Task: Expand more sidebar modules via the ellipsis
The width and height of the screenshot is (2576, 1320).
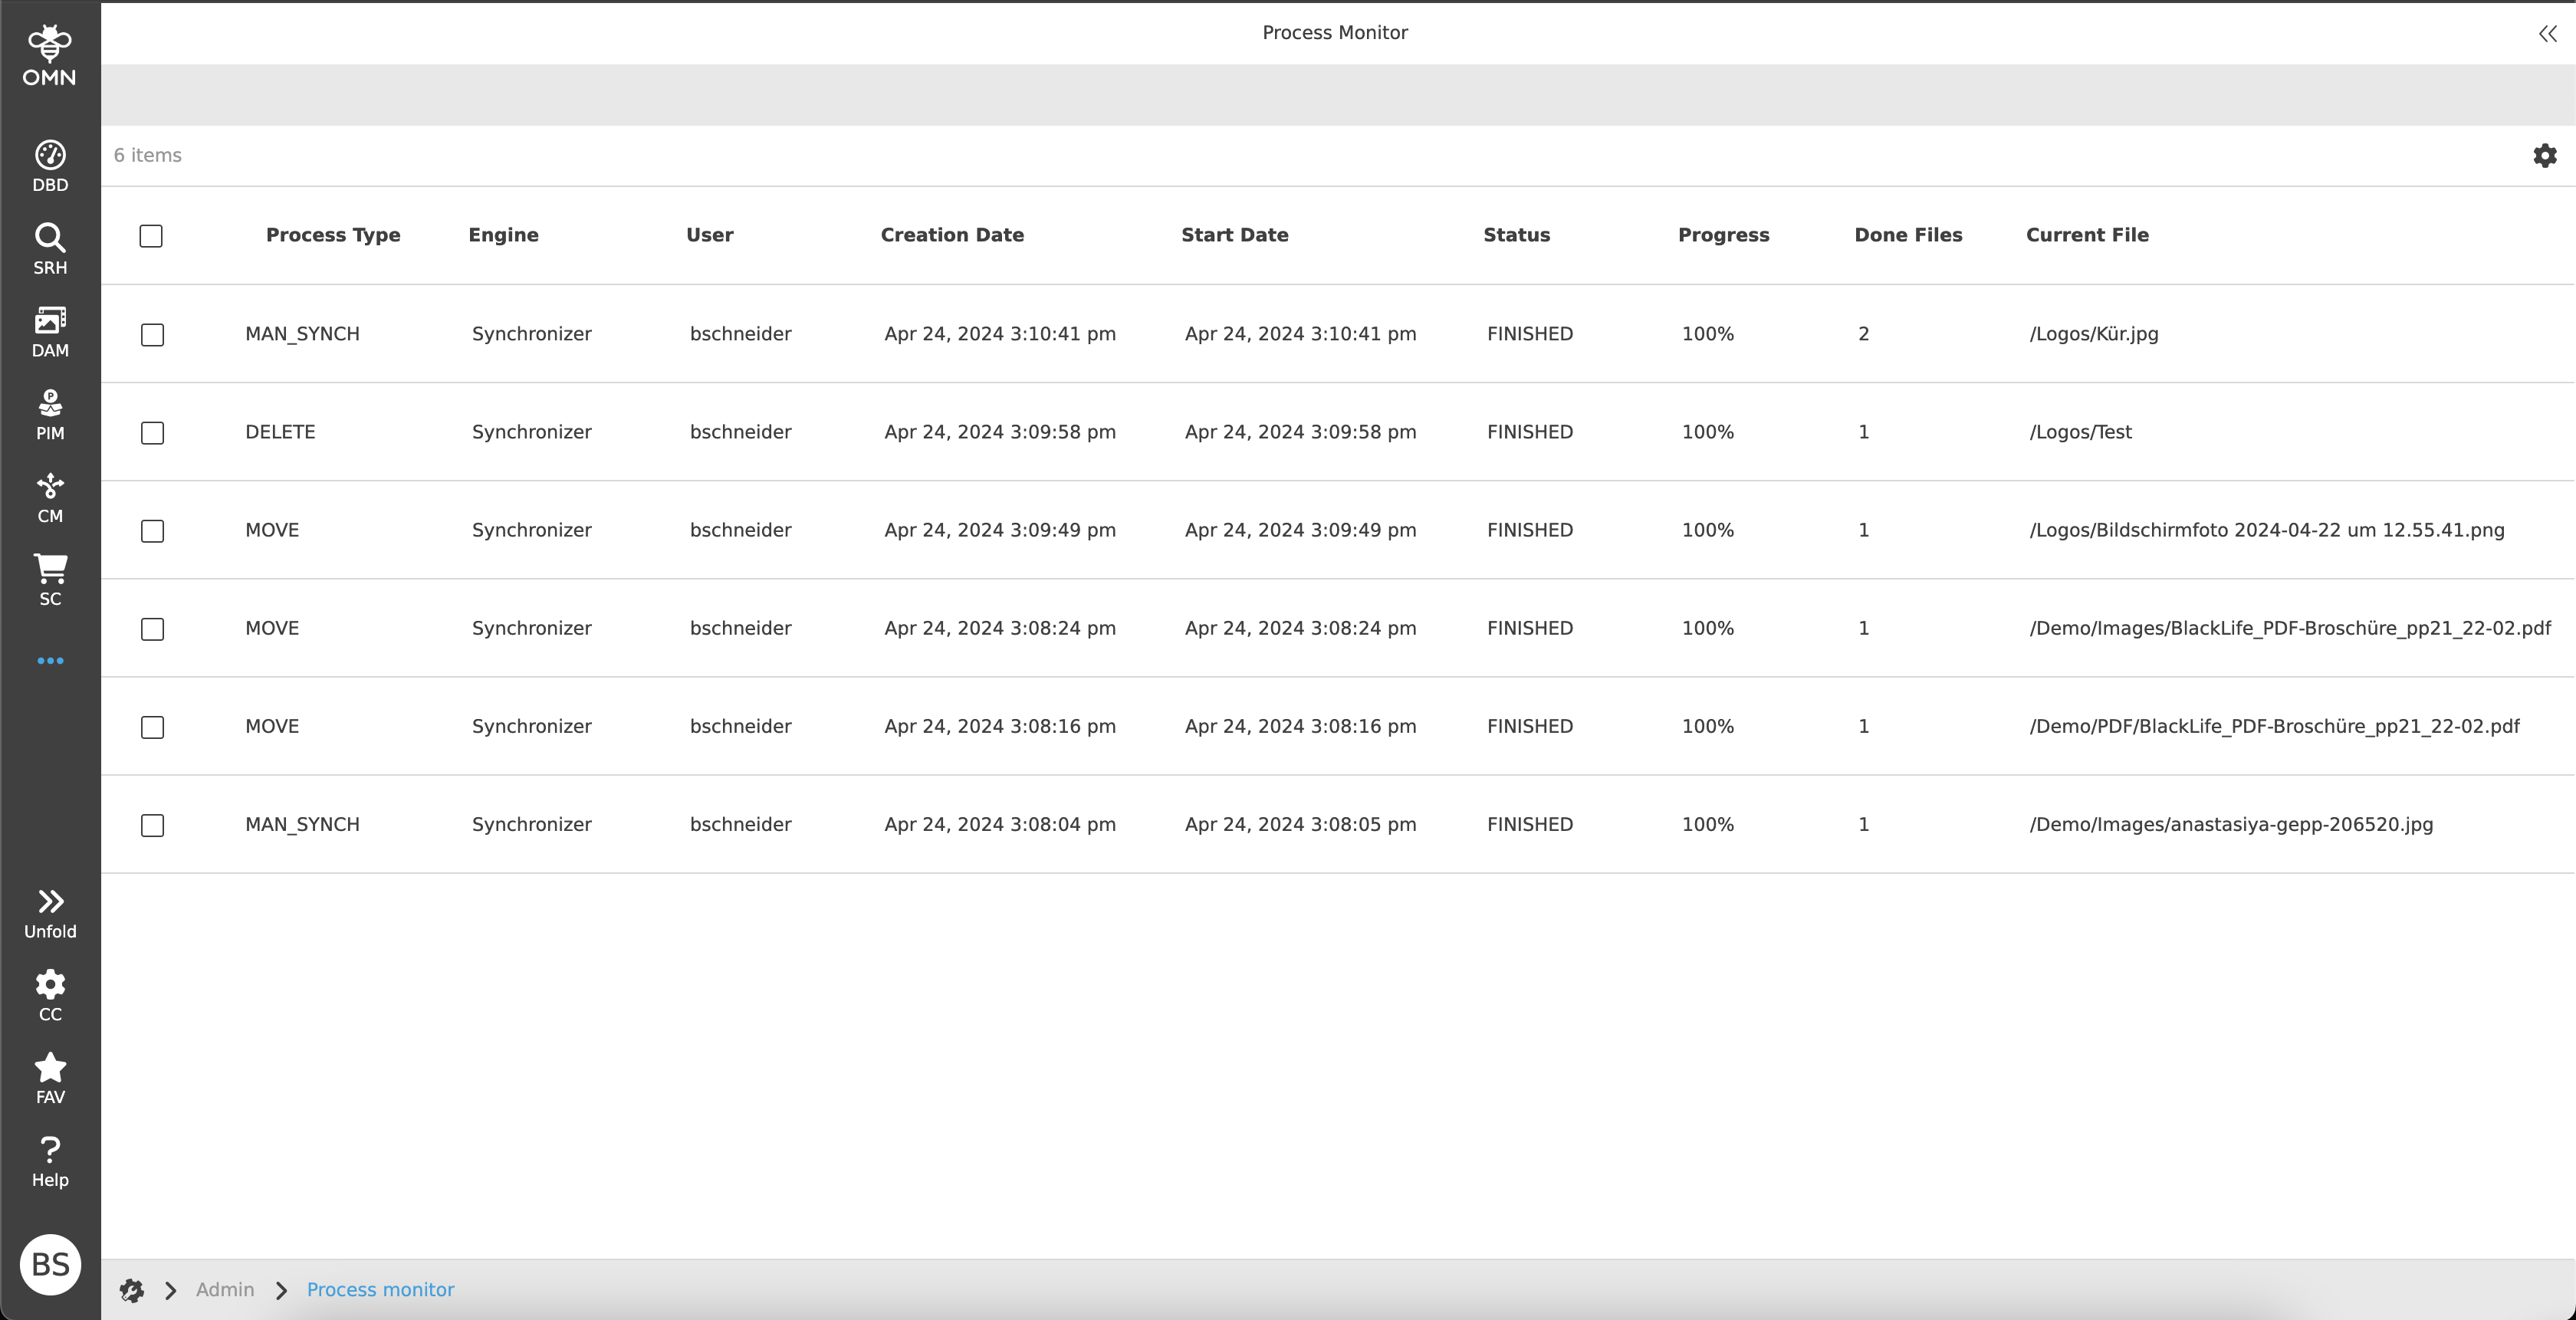Action: pyautogui.click(x=49, y=660)
